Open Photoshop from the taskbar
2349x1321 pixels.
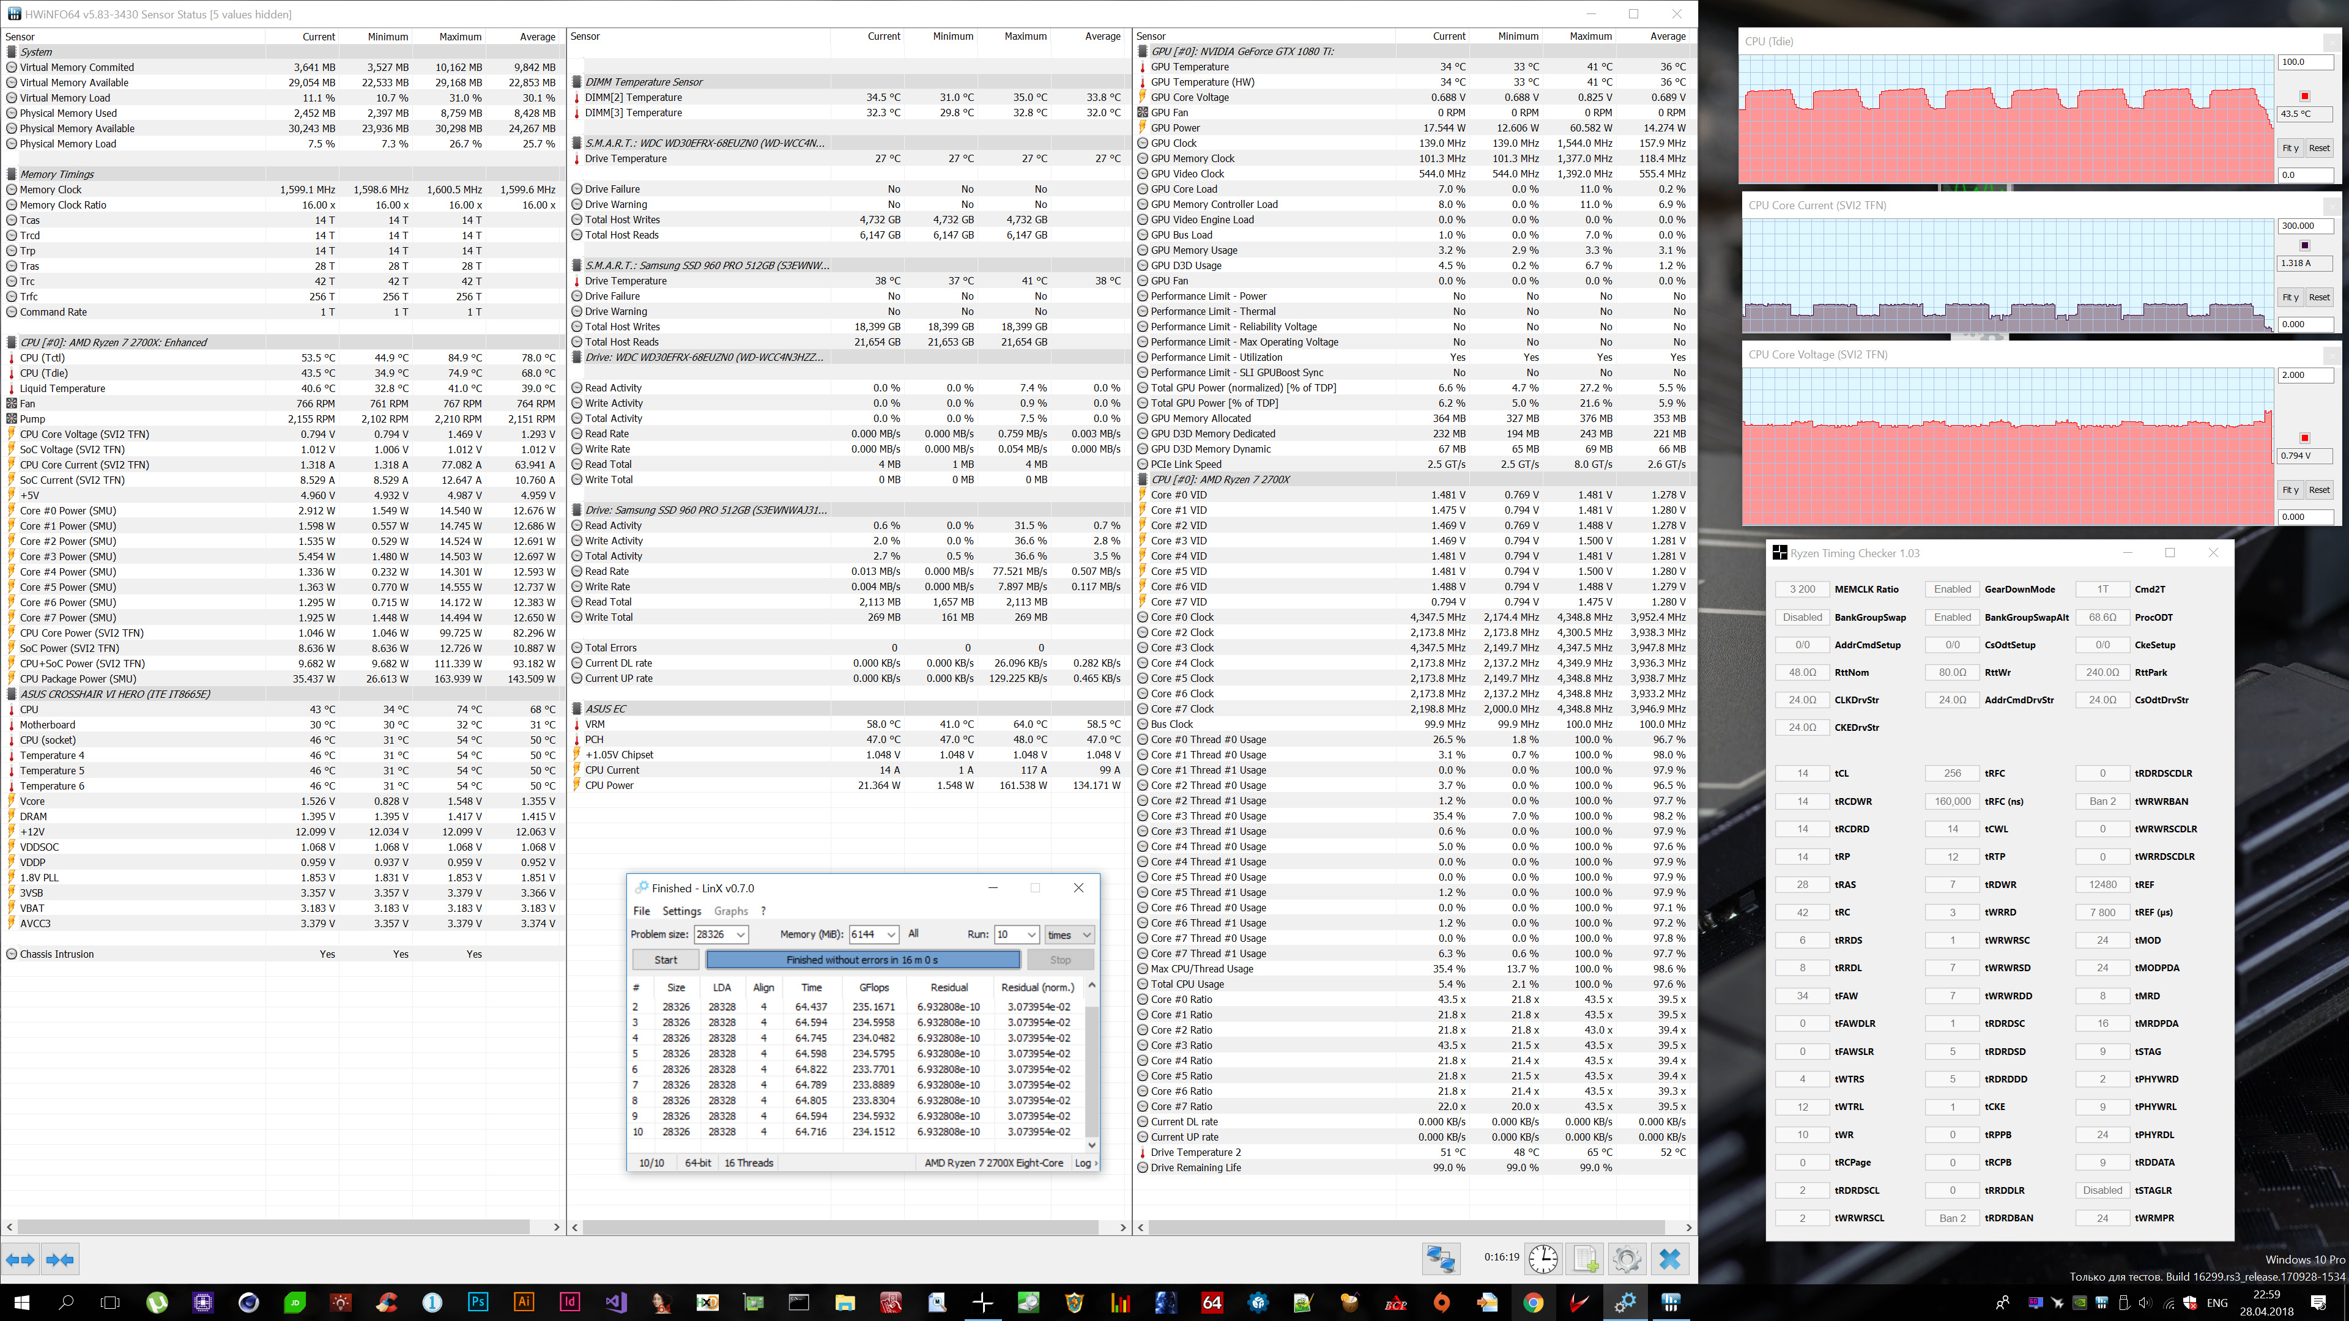click(x=478, y=1302)
